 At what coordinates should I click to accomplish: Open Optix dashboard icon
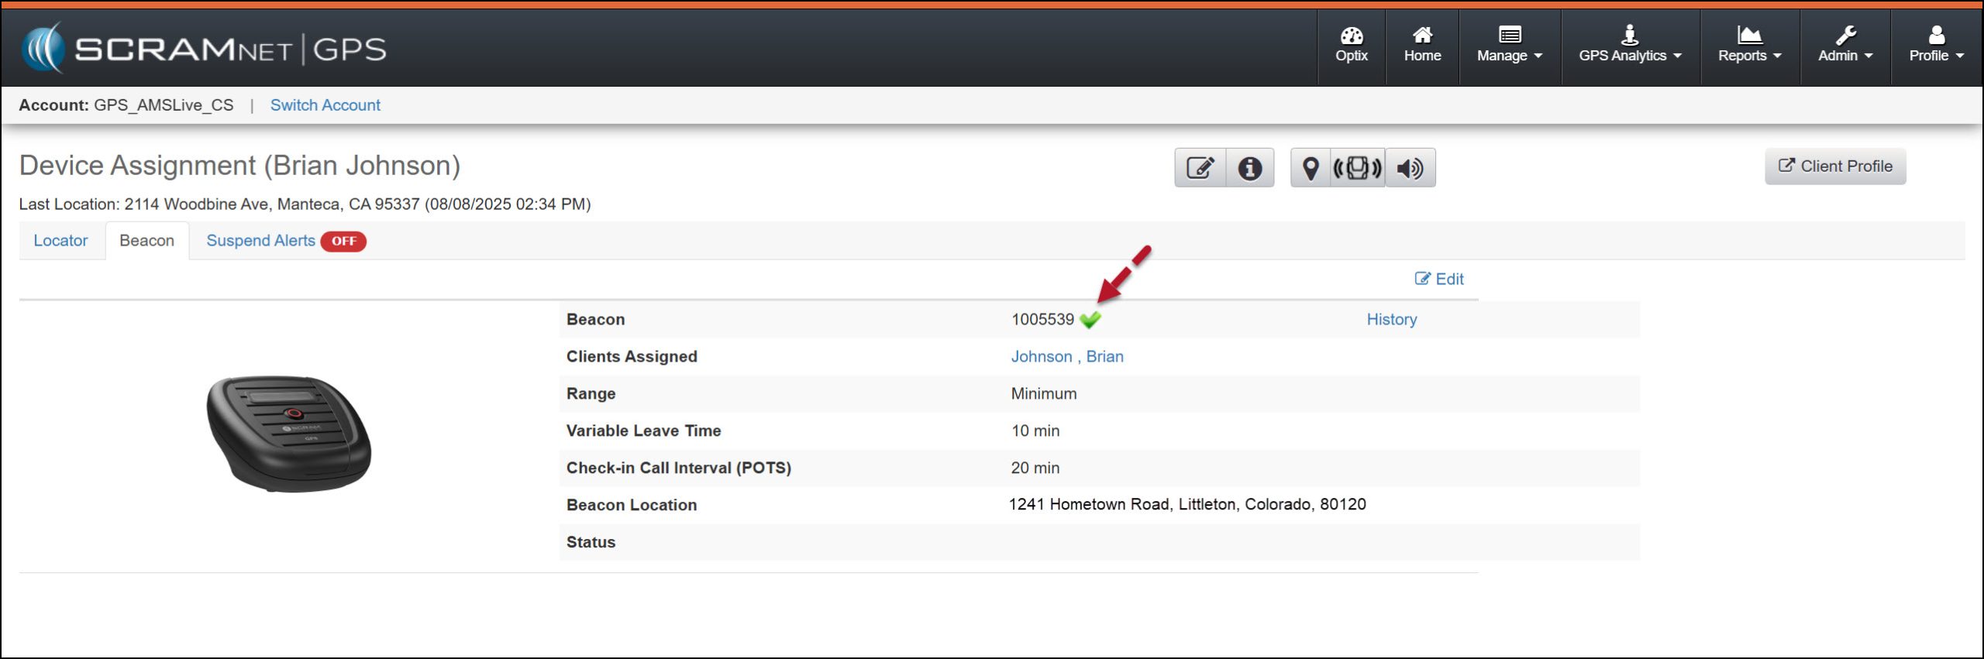(x=1351, y=45)
